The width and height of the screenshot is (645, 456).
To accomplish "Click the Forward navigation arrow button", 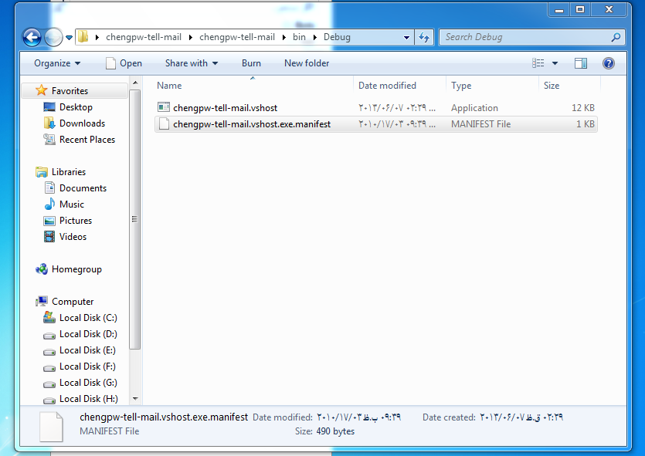I will 53,37.
